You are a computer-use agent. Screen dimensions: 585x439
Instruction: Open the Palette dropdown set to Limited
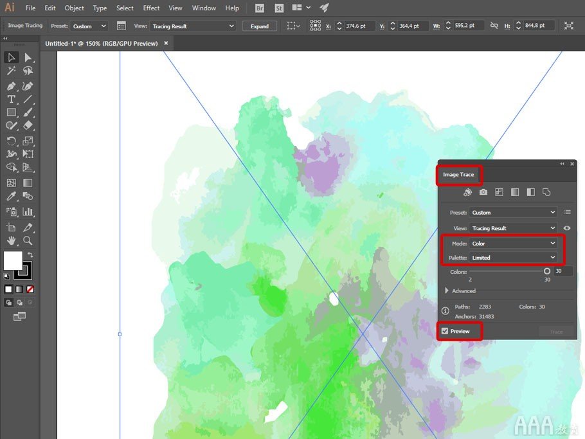click(x=514, y=258)
